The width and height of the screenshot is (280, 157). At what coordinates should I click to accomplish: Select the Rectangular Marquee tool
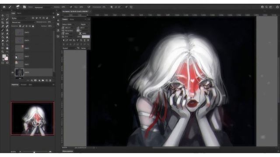click(x=7, y=15)
